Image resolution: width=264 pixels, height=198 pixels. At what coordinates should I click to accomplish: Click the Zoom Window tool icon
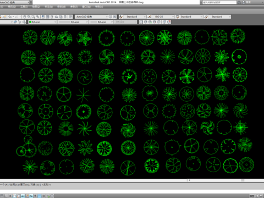click(x=34, y=17)
